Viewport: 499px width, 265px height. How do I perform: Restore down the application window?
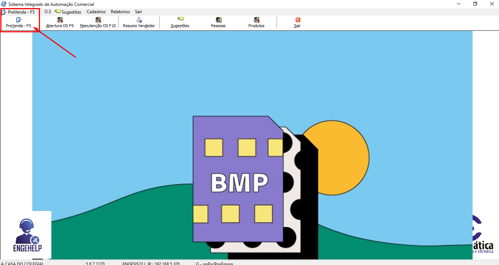click(475, 4)
